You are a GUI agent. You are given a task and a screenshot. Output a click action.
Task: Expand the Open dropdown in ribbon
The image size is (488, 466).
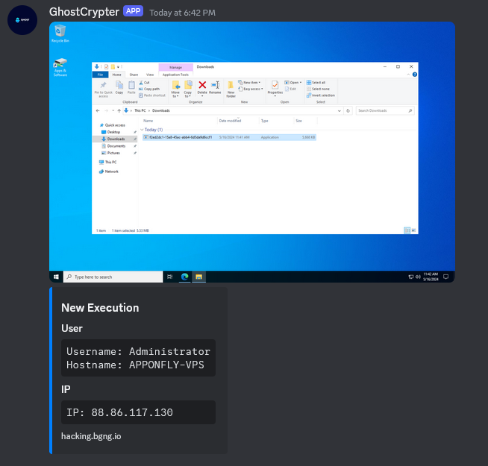[293, 83]
